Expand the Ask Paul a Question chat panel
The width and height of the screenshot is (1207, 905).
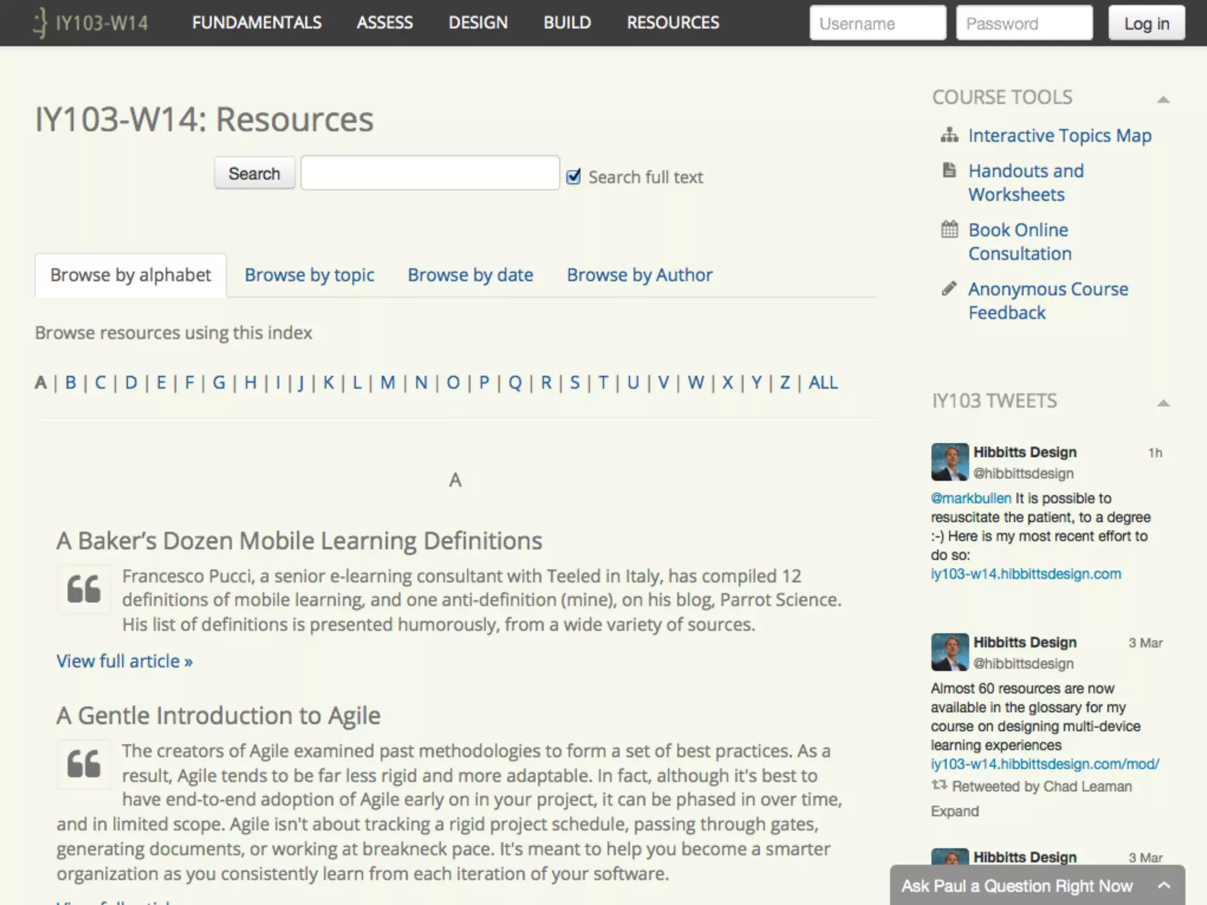(x=1163, y=885)
